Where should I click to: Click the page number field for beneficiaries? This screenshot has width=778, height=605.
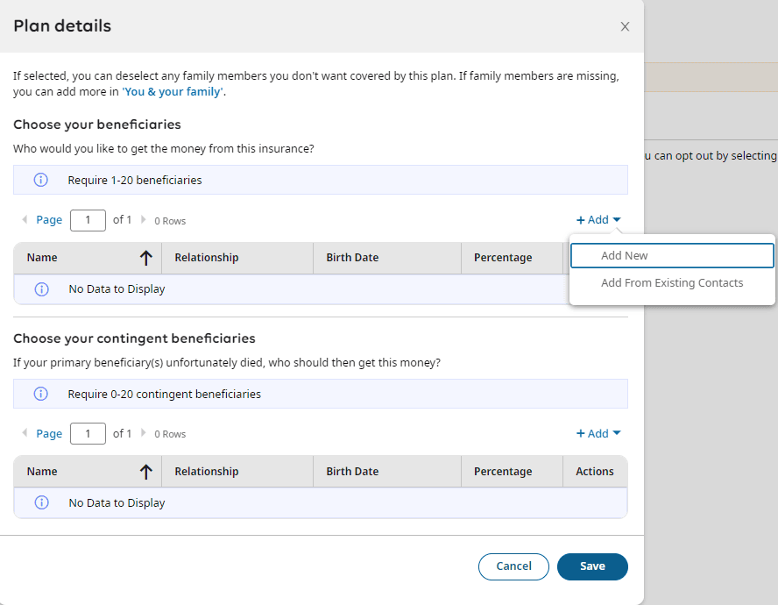(88, 219)
